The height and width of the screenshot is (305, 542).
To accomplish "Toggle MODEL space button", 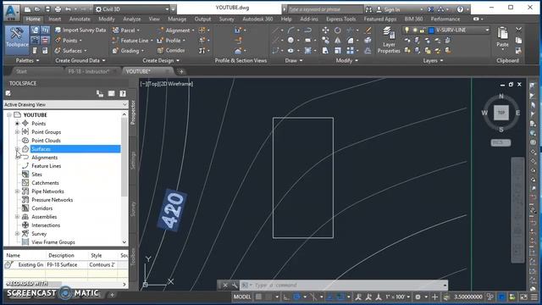I will (242, 297).
